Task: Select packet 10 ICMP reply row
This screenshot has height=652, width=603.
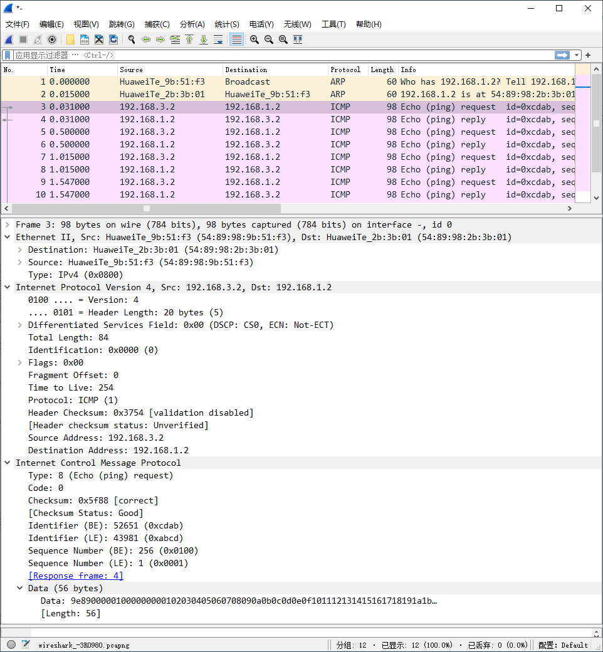Action: pos(288,194)
